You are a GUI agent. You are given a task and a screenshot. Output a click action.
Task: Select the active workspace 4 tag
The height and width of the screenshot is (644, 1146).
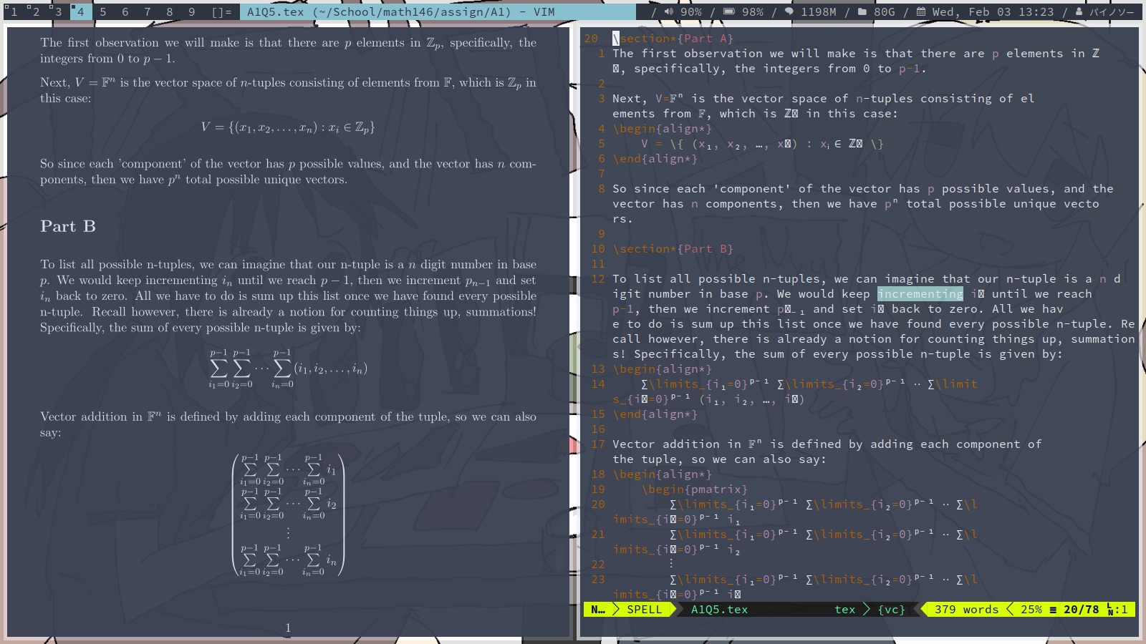pos(80,11)
